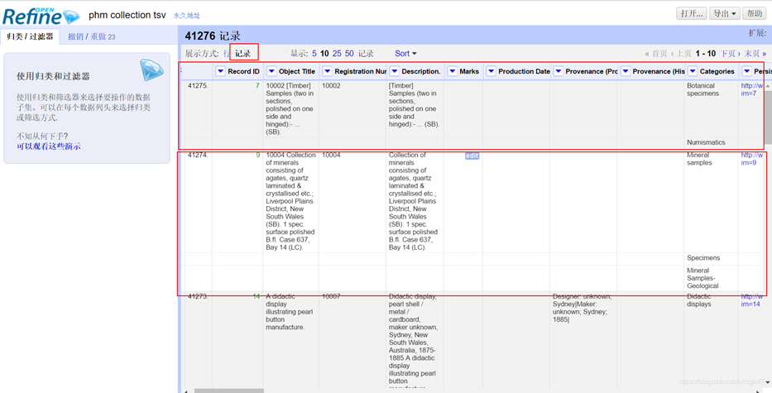
Task: Show 25 records per page
Action: click(337, 53)
